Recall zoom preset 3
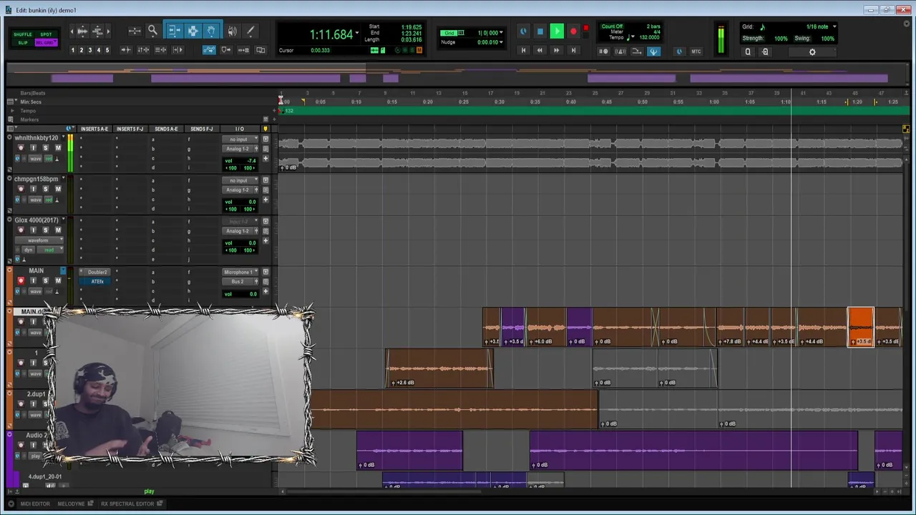The height and width of the screenshot is (515, 916). click(90, 50)
